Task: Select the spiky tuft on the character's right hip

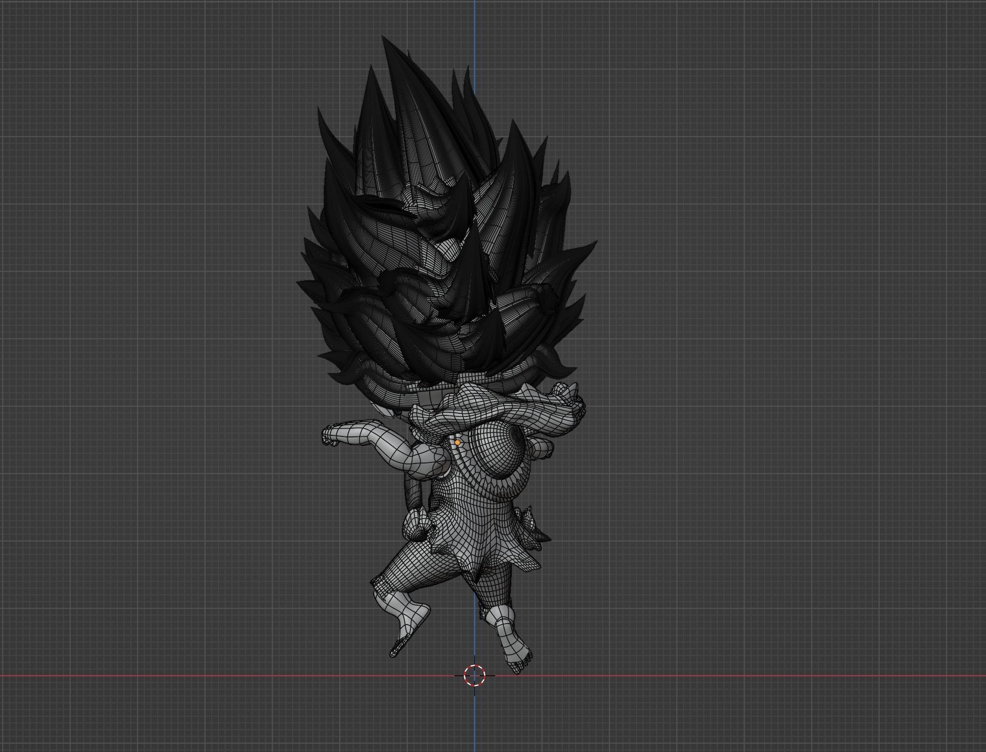Action: [x=532, y=527]
